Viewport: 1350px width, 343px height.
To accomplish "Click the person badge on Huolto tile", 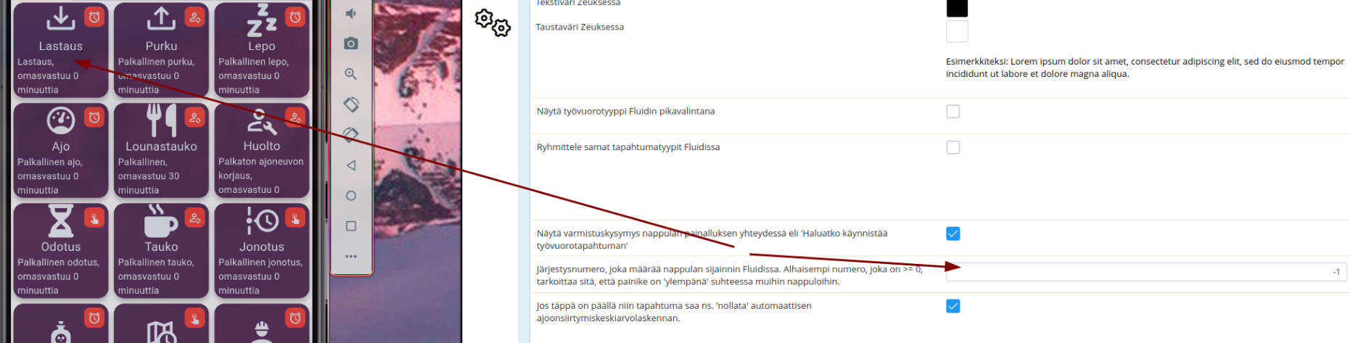I will [x=295, y=117].
